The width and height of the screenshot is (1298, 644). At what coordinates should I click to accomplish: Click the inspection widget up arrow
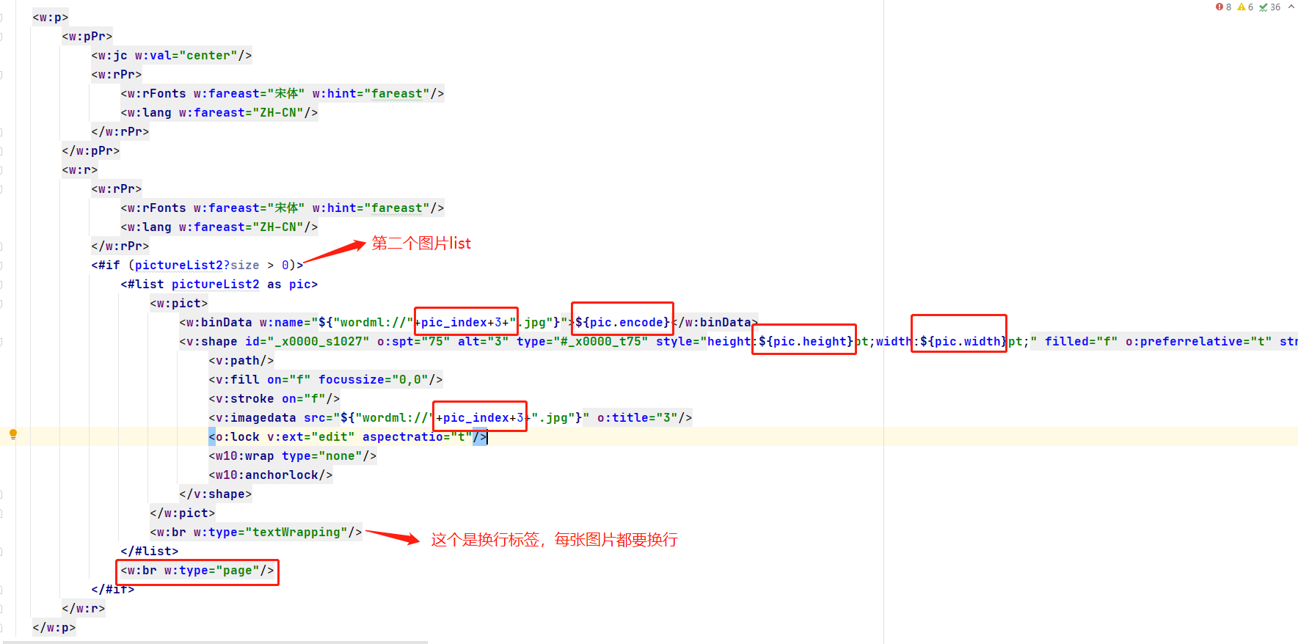(x=1291, y=7)
